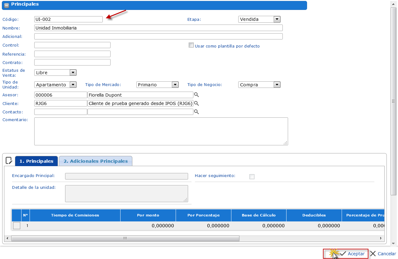Toggle the Hacer seguimiento checkbox
Screen dimensions: 398x259
[252, 177]
